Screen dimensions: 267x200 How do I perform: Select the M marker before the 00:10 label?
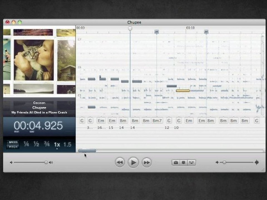pos(157,32)
